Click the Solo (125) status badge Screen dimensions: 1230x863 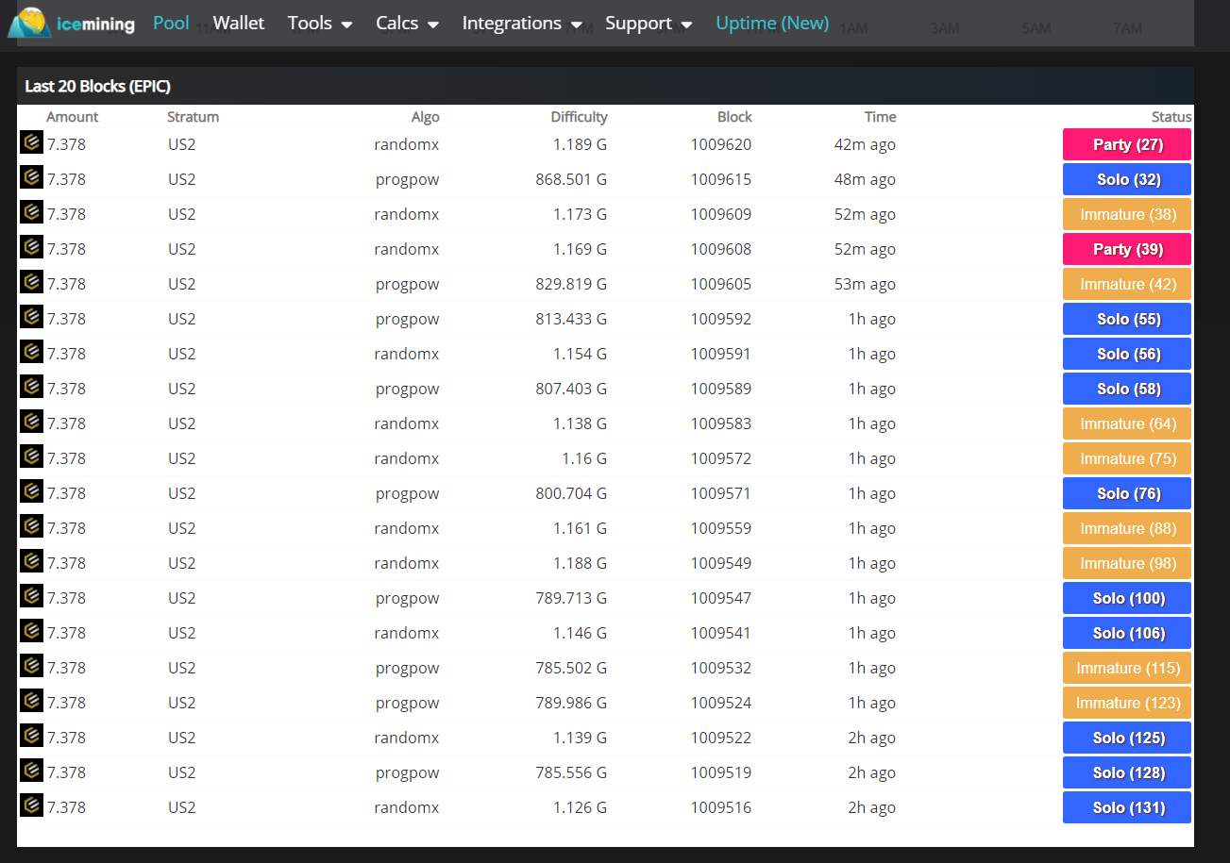(x=1127, y=738)
